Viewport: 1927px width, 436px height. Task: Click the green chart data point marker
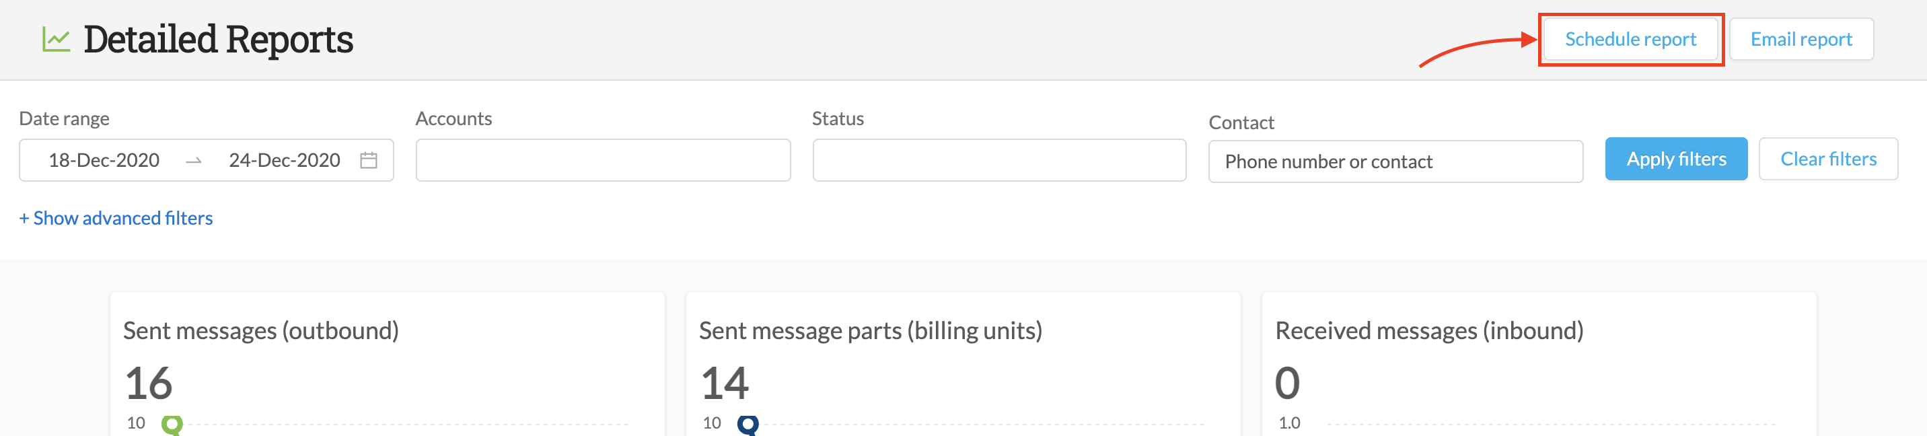tap(172, 425)
